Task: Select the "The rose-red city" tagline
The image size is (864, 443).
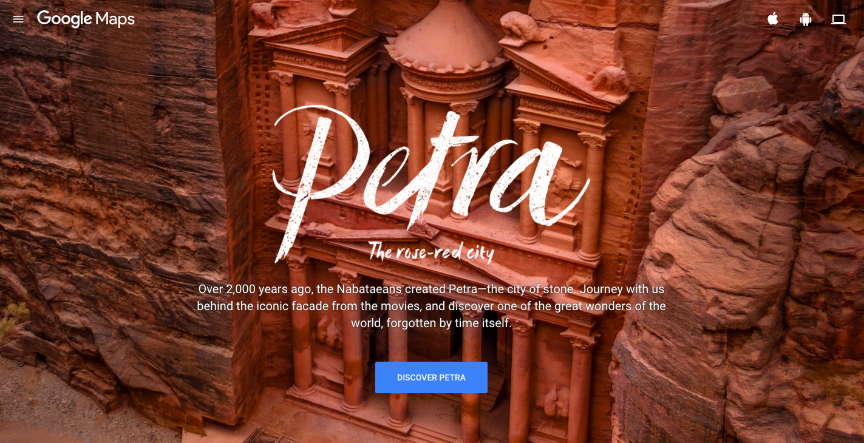Action: (431, 251)
